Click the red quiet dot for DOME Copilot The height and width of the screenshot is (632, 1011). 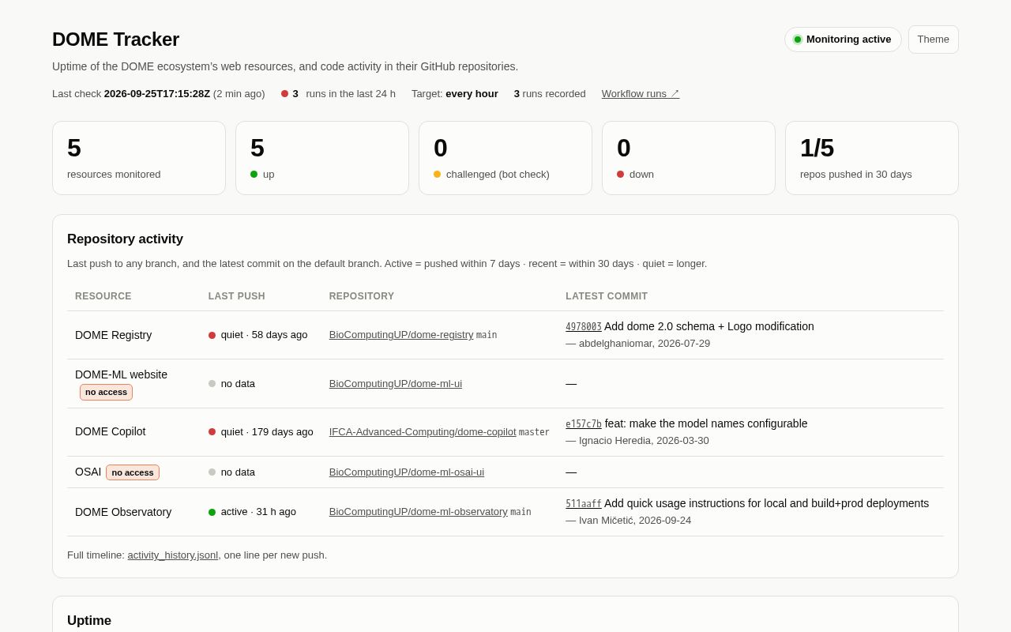pos(212,432)
